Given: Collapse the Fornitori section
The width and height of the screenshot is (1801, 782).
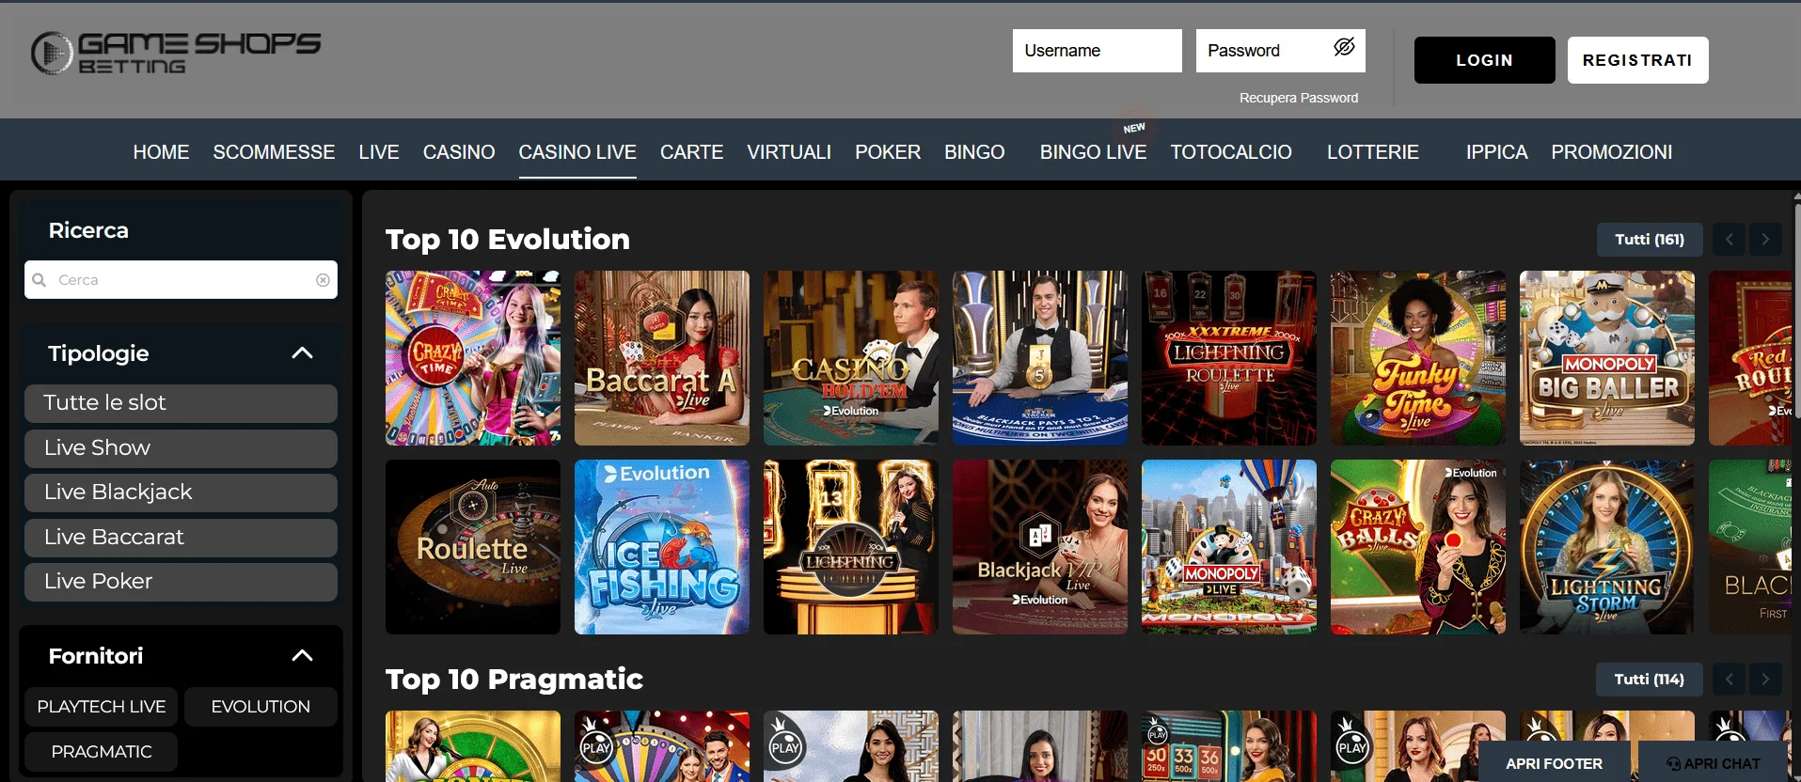Looking at the screenshot, I should (x=302, y=656).
